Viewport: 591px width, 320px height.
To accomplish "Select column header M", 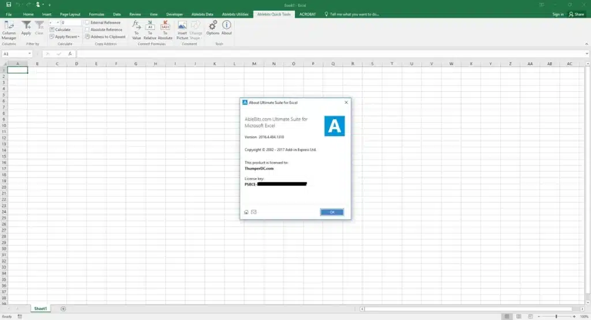I will point(254,63).
